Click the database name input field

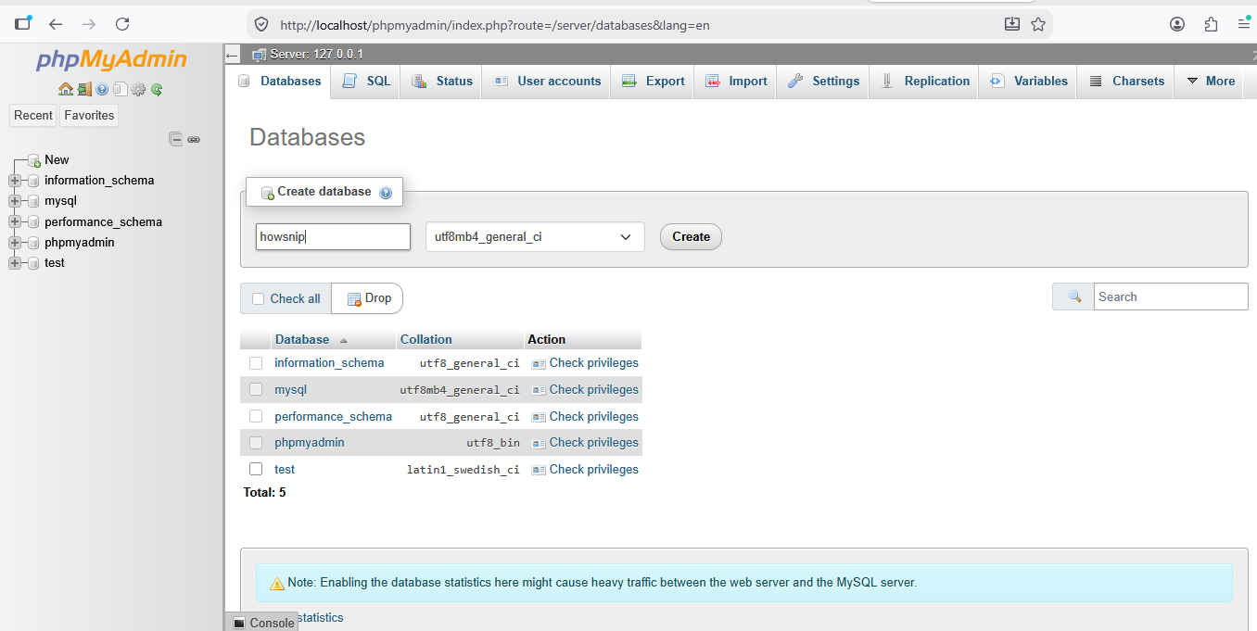[333, 236]
